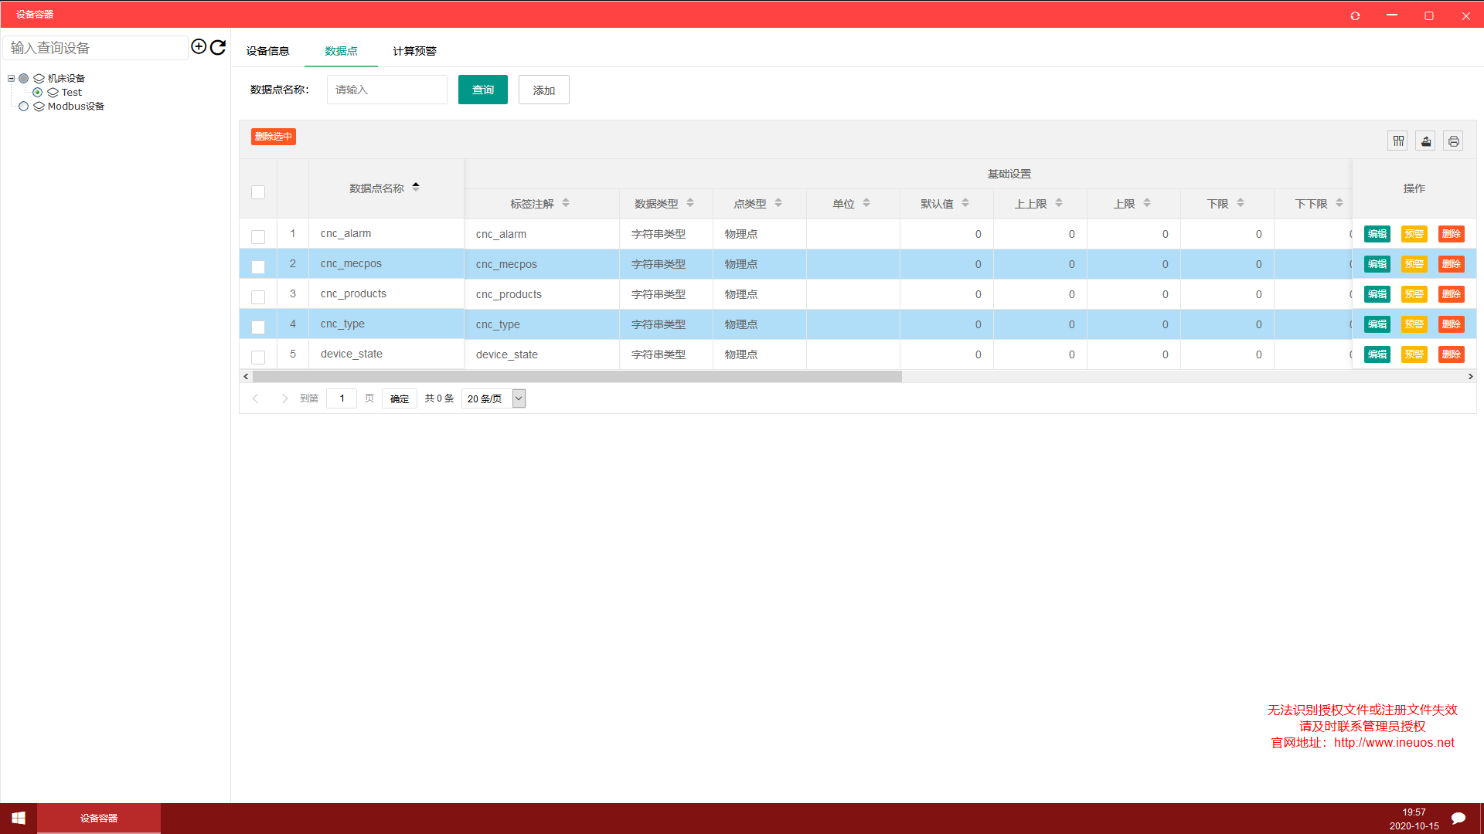The width and height of the screenshot is (1484, 834).
Task: Open the notification chat bubble in taskbar
Action: [x=1458, y=818]
